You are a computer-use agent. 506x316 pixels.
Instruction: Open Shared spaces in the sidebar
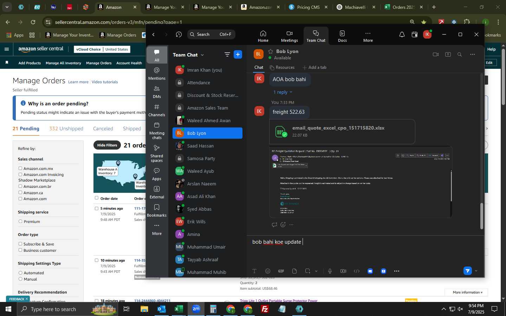[157, 153]
